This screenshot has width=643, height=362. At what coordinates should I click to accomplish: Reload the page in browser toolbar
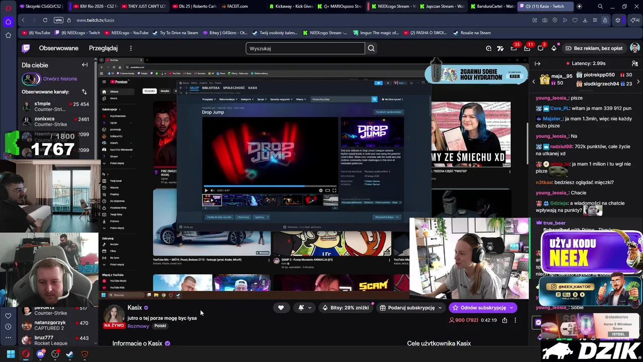(45, 20)
